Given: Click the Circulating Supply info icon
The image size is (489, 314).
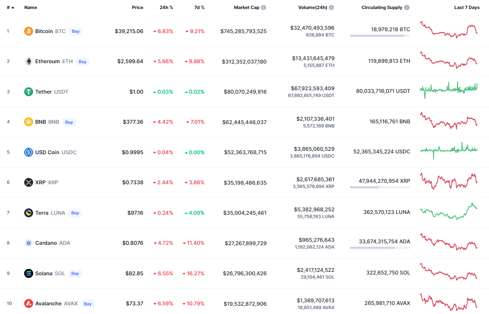Looking at the screenshot, I should click(407, 8).
